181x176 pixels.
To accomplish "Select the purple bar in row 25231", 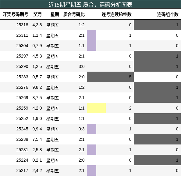I will click(91, 150).
